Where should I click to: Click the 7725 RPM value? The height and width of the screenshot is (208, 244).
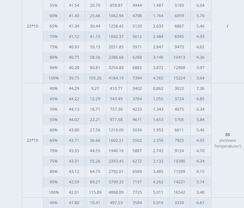(x=137, y=192)
